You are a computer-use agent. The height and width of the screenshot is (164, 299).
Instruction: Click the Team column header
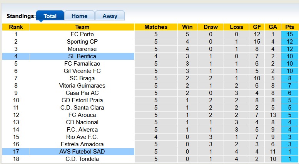[82, 27]
